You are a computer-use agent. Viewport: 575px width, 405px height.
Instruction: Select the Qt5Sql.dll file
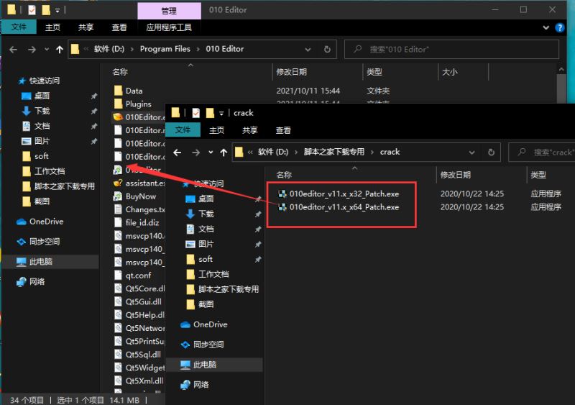[x=137, y=355]
